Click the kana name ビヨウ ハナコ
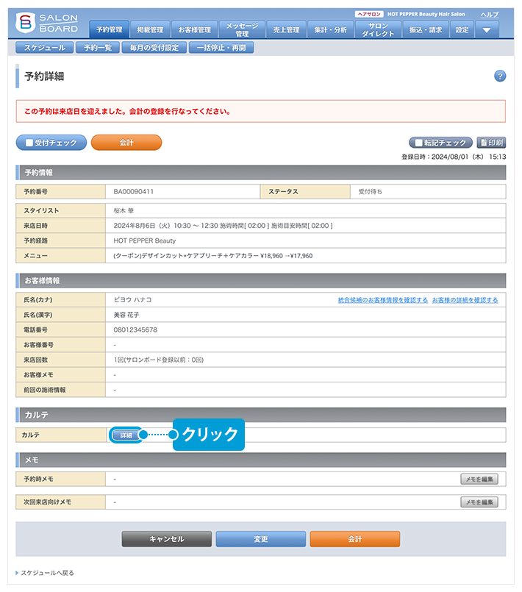The height and width of the screenshot is (592, 522). point(132,300)
